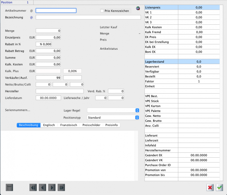The width and height of the screenshot is (227, 195).
Task: Jump to the last position record
Action: tap(61, 188)
